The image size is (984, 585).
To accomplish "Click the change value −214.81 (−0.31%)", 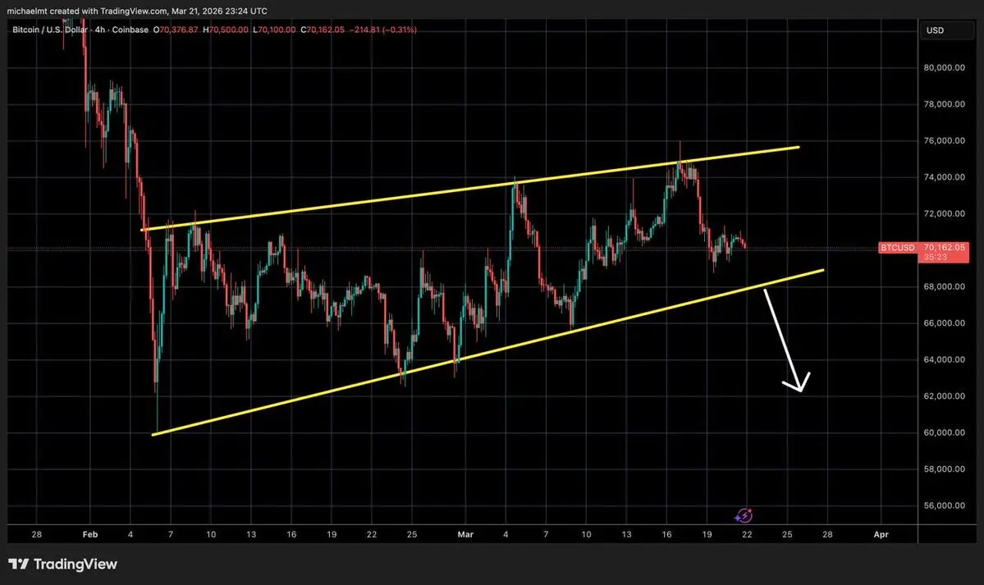I will pos(382,30).
